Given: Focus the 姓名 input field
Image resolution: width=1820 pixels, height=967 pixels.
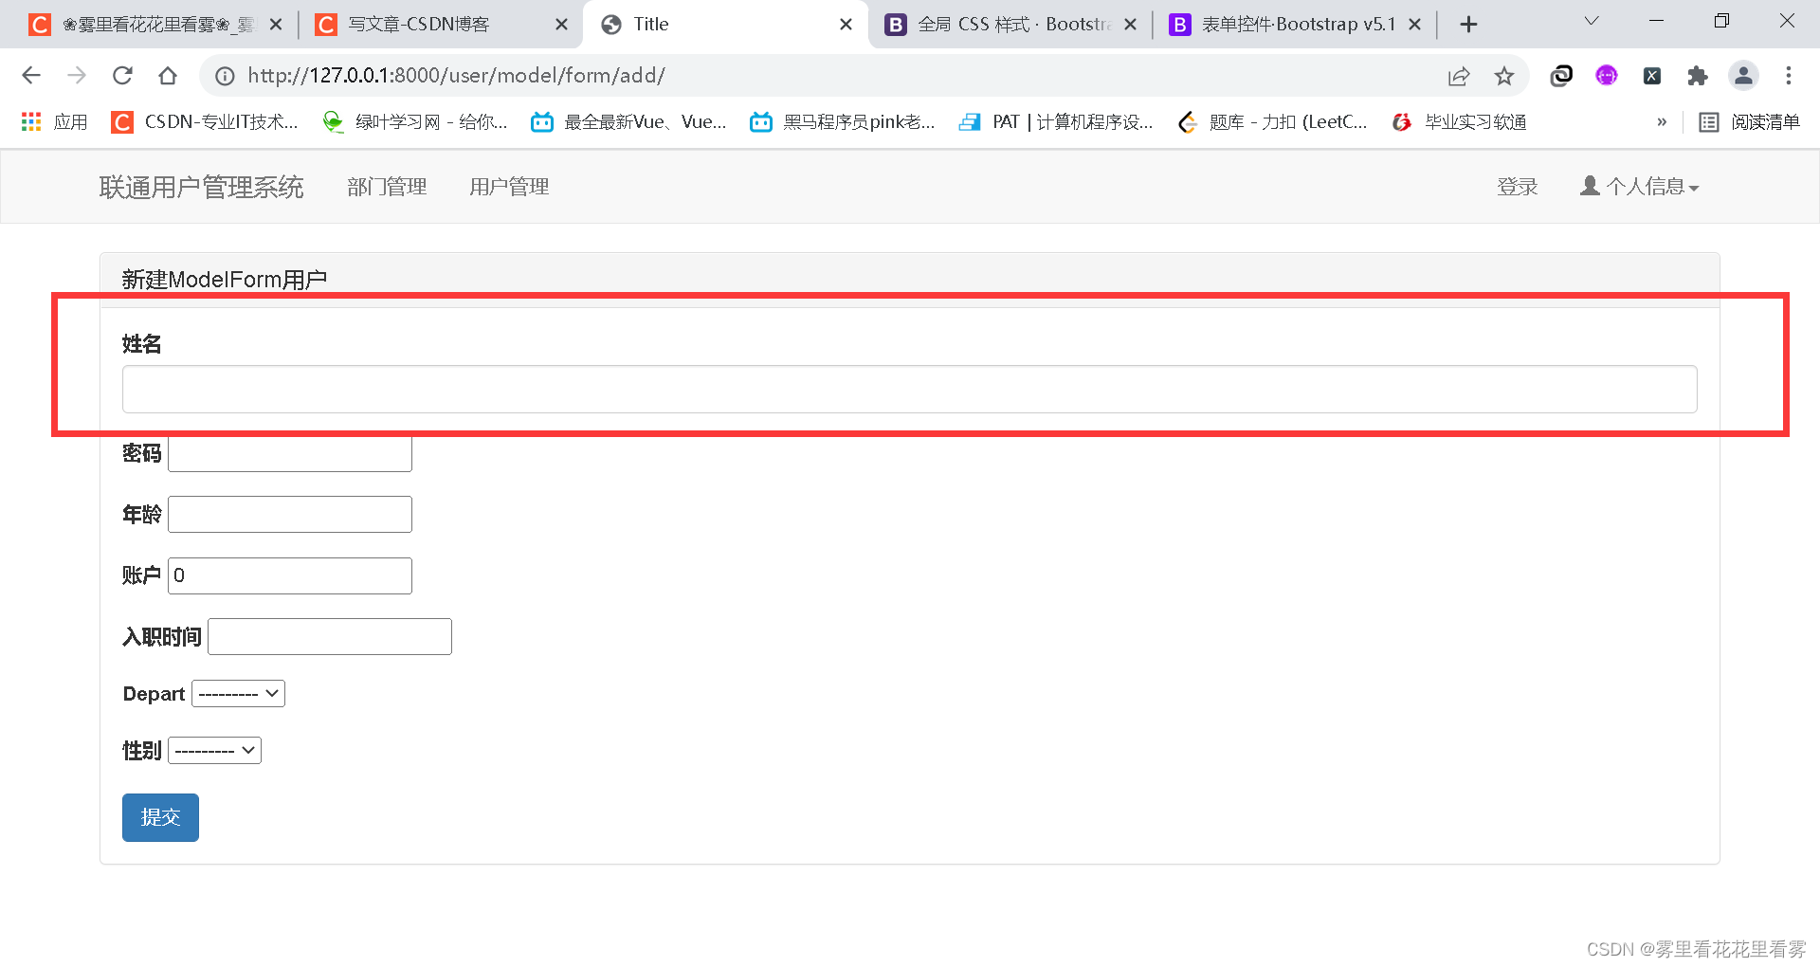Looking at the screenshot, I should click(x=909, y=390).
